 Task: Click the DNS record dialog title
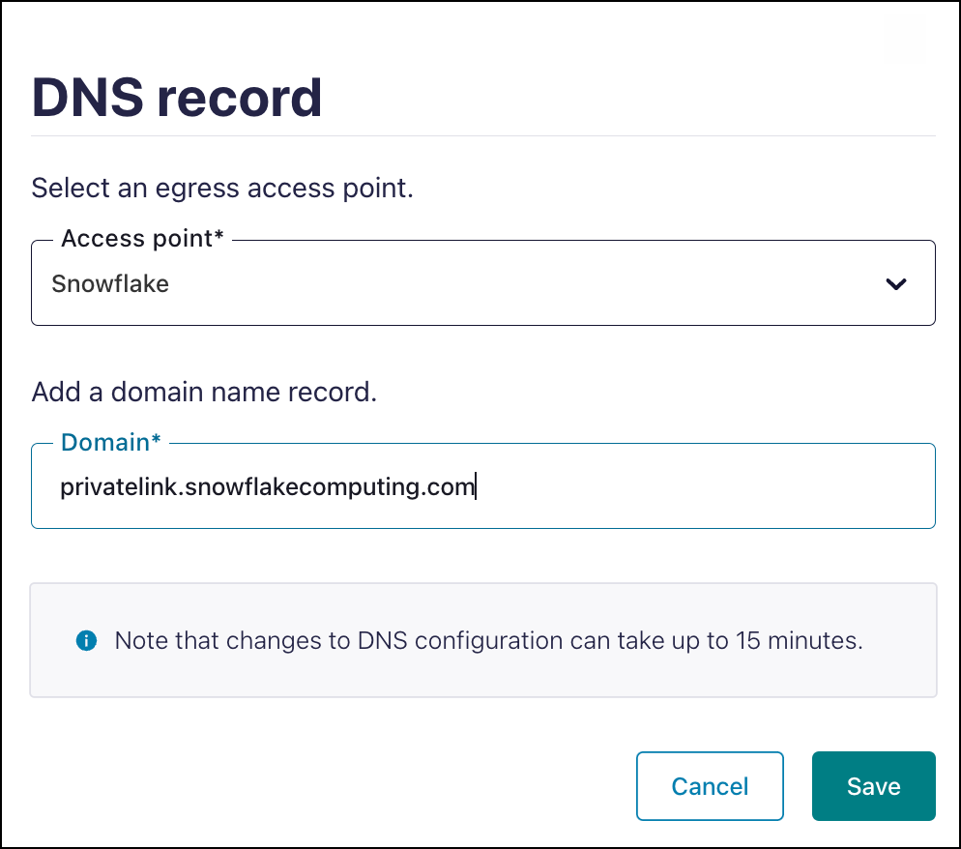176,96
